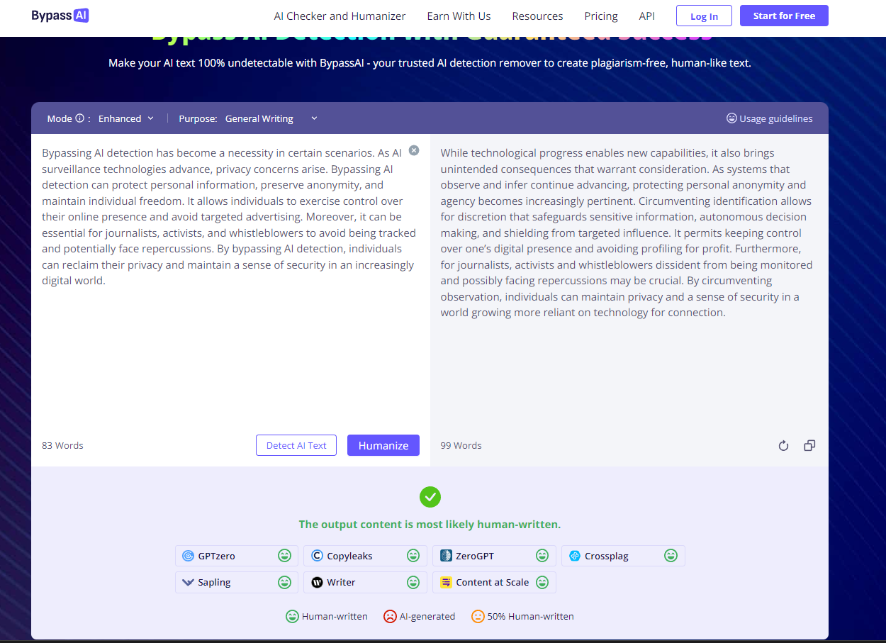This screenshot has height=643, width=886.
Task: Click the '99 Words' counter
Action: coord(461,445)
